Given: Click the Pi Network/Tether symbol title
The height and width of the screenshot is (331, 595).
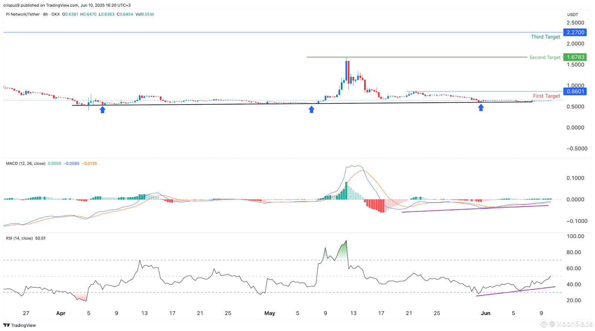Looking at the screenshot, I should click(x=23, y=14).
